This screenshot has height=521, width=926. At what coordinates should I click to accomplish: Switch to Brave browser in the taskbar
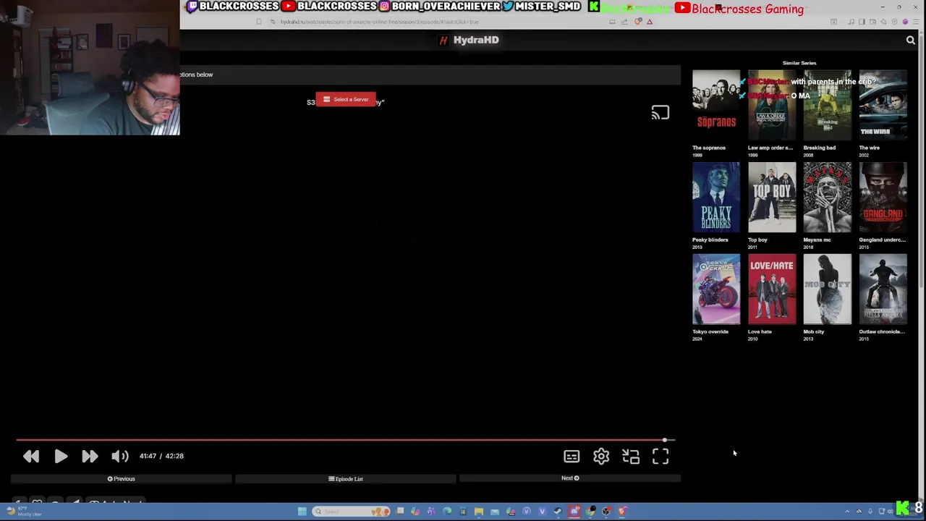(x=621, y=512)
